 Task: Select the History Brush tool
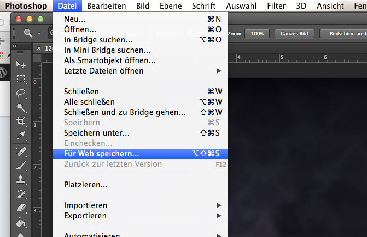coord(21,194)
